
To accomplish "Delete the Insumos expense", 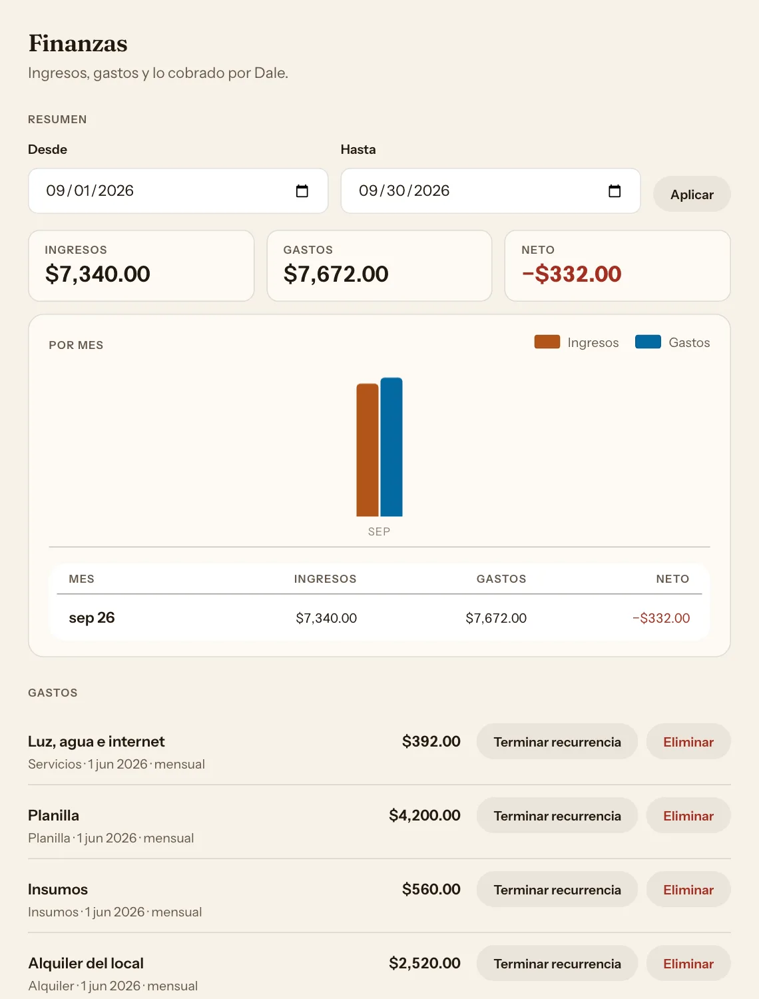I will (688, 890).
